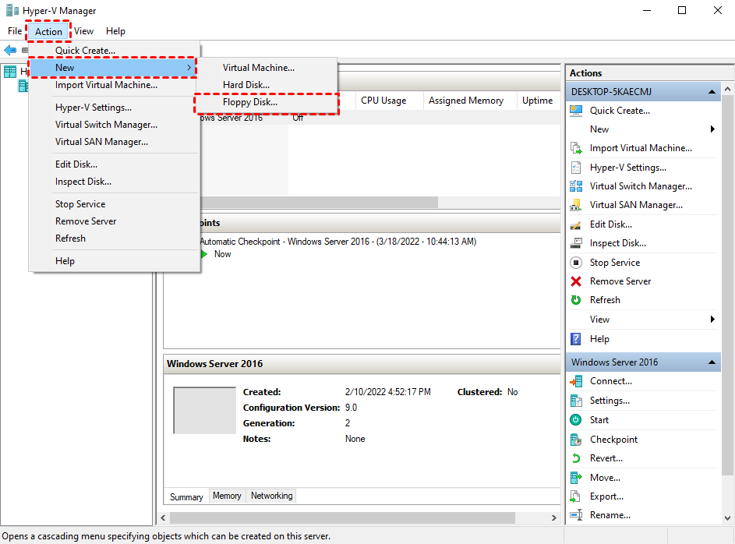This screenshot has height=544, width=735.
Task: Click Quick Create icon in Actions pane
Action: click(576, 111)
